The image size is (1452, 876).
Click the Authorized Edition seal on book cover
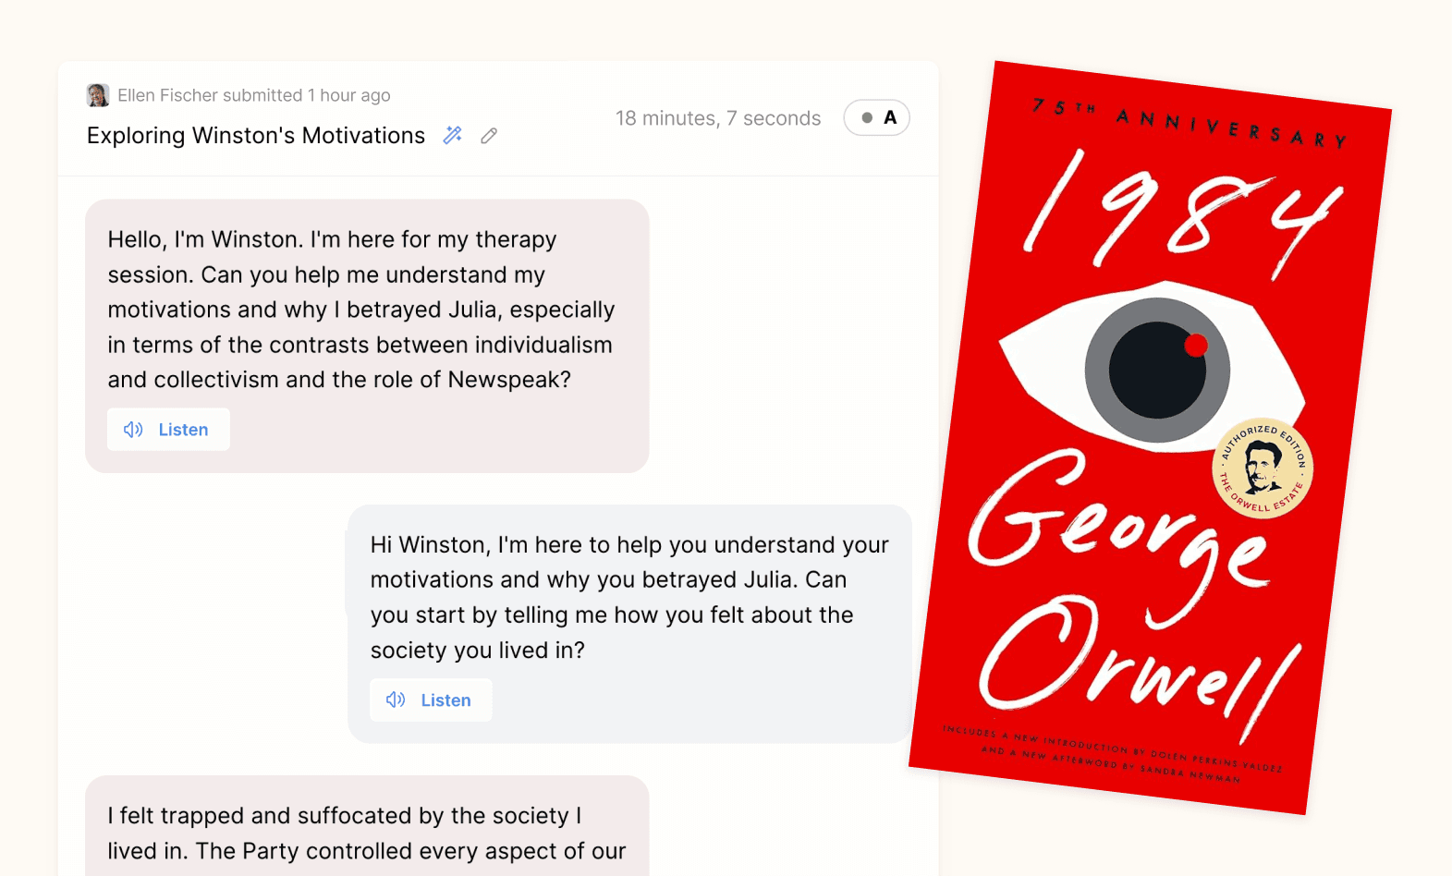(x=1263, y=468)
